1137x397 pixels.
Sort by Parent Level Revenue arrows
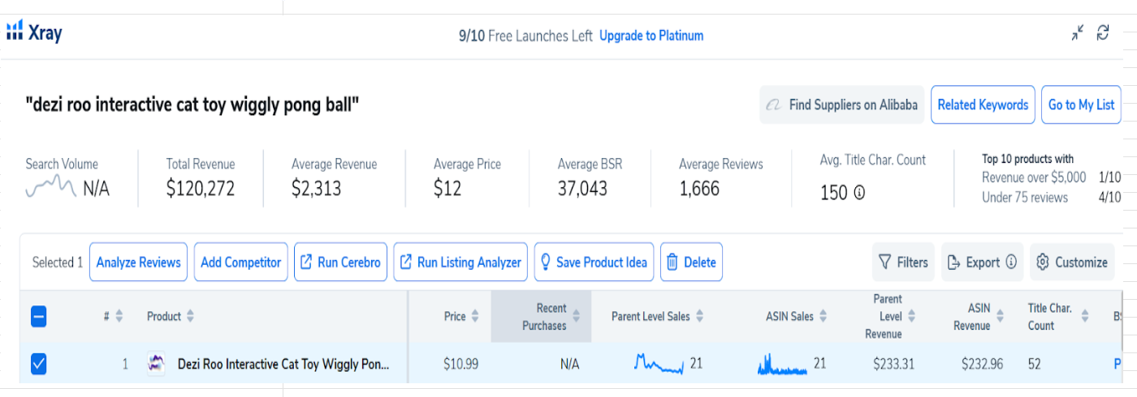tap(911, 317)
